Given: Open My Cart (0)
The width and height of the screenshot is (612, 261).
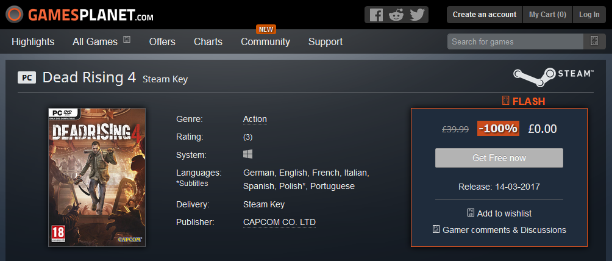Looking at the screenshot, I should 547,15.
